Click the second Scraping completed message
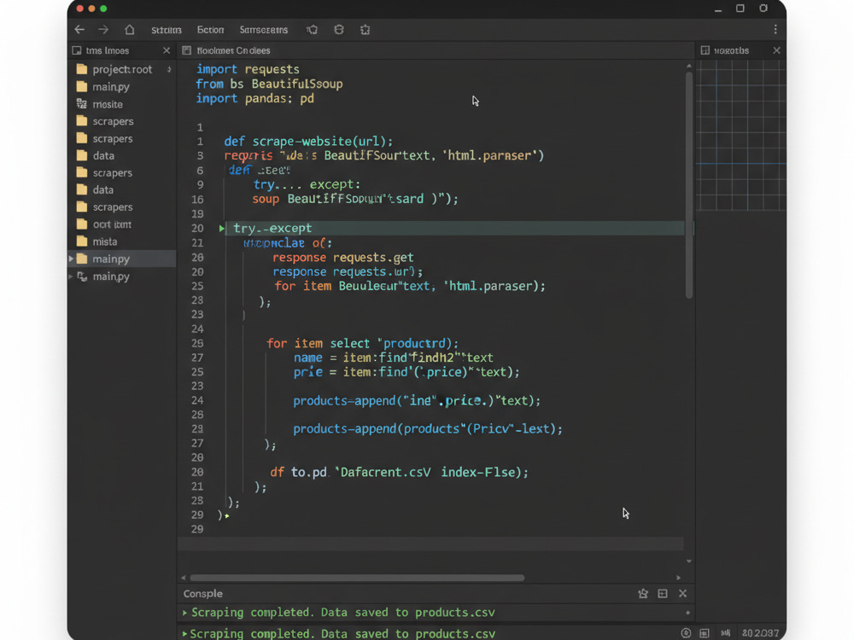Viewport: 854px width, 640px height. coord(343,633)
